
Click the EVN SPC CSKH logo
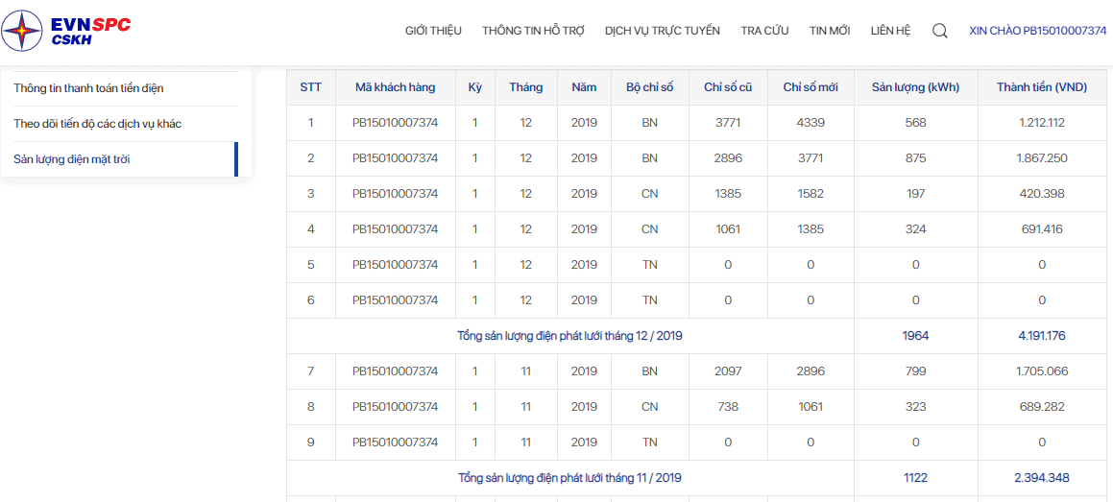tap(67, 31)
